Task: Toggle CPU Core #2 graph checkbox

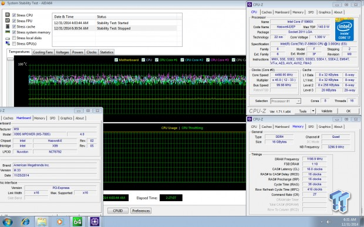Action: (182, 60)
